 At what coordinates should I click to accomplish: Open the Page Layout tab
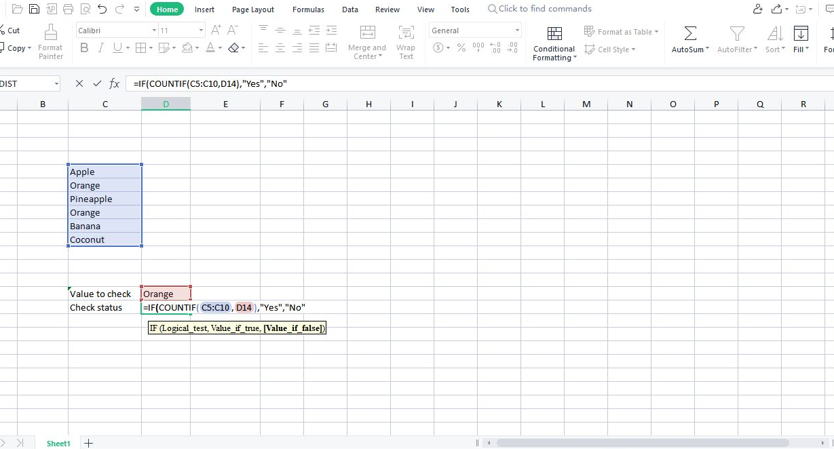(x=252, y=9)
